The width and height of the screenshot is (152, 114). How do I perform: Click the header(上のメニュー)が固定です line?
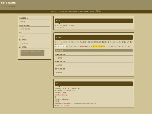68,88
